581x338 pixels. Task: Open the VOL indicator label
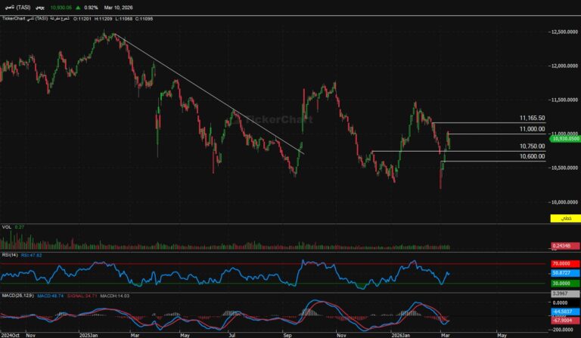point(6,226)
